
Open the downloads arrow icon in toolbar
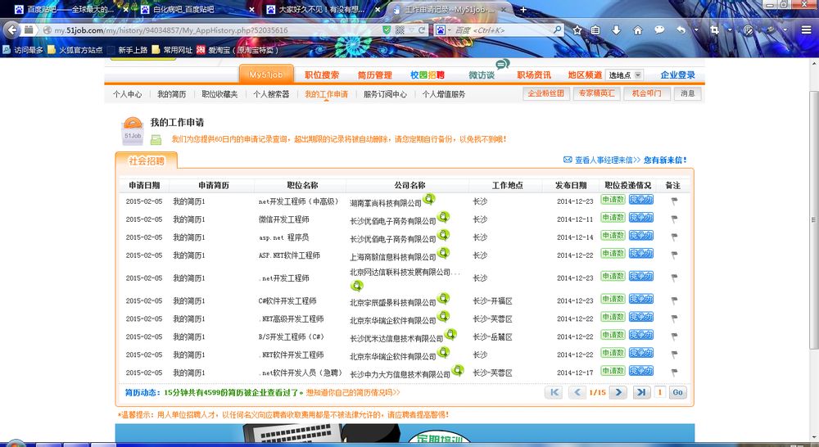[x=617, y=30]
